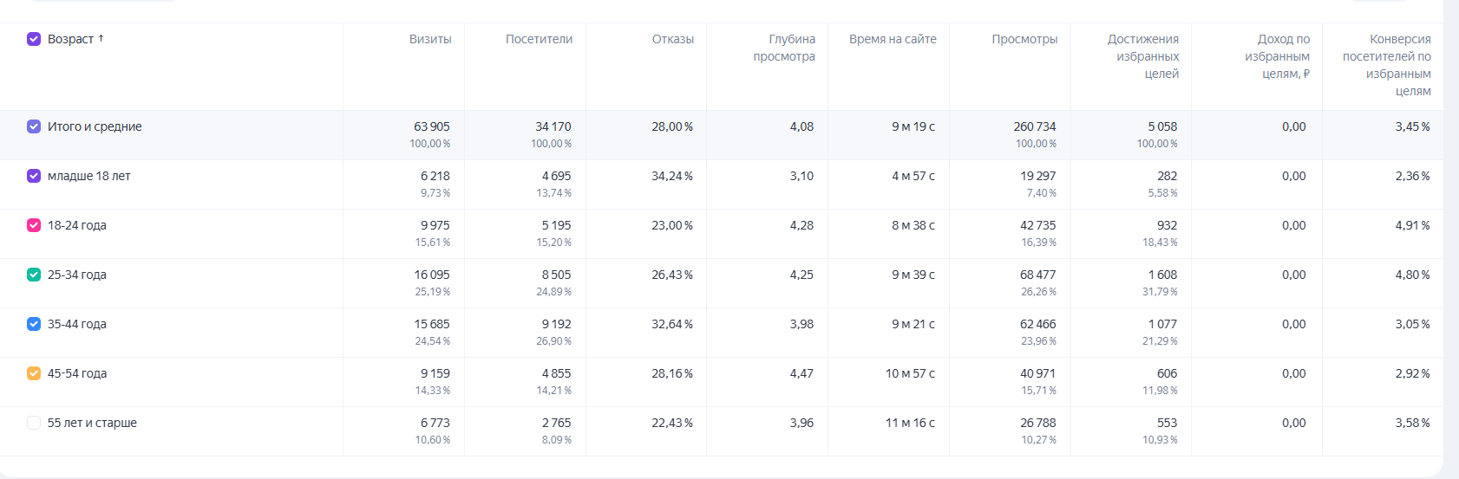Toggle the Возраст header checkbox
This screenshot has width=1459, height=479.
(x=34, y=39)
